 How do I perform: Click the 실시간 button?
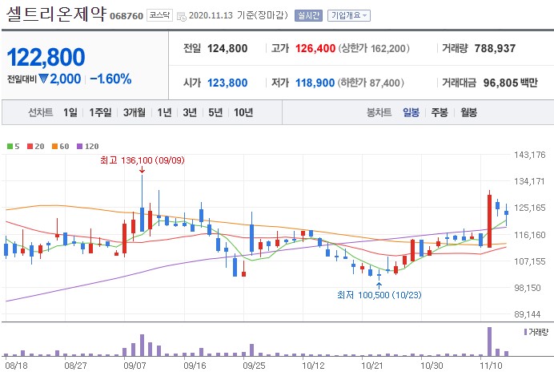308,15
